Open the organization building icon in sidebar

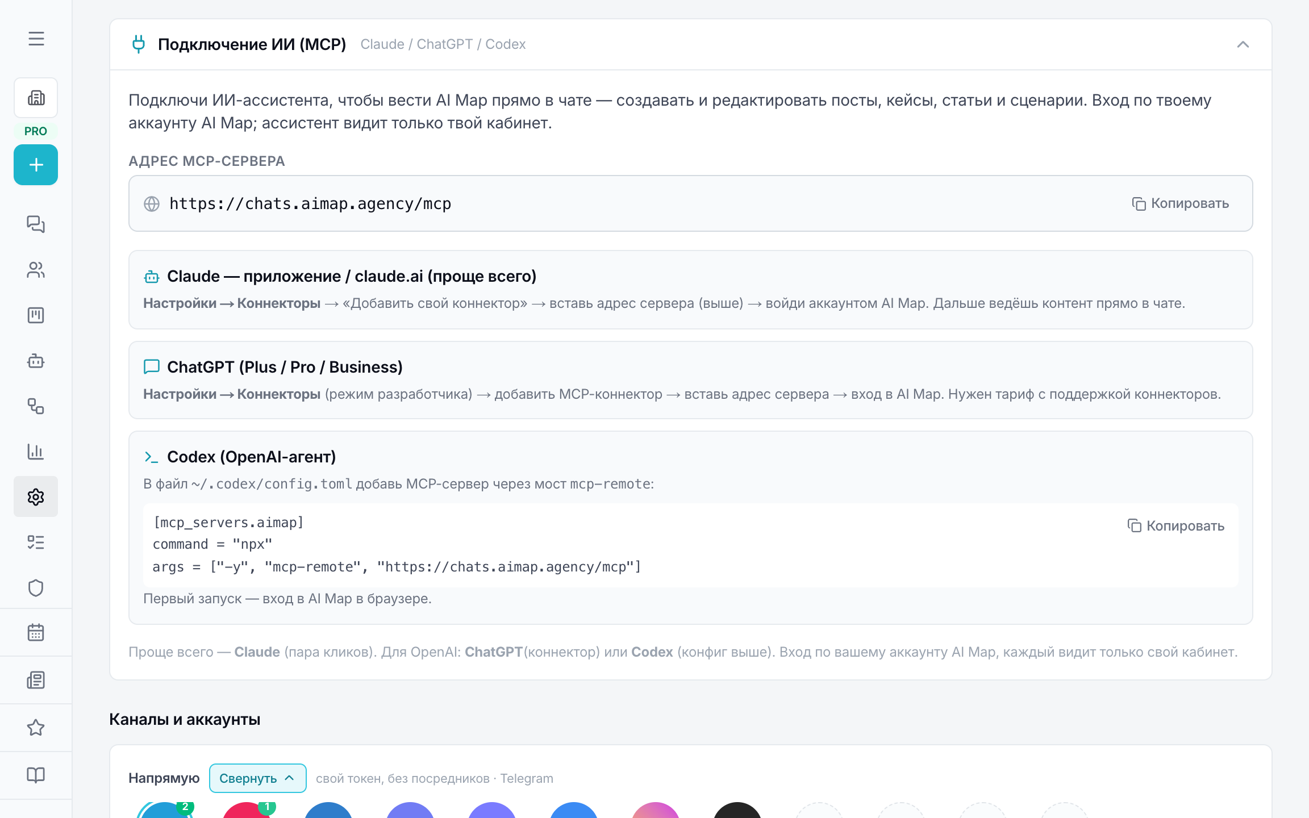pyautogui.click(x=36, y=98)
